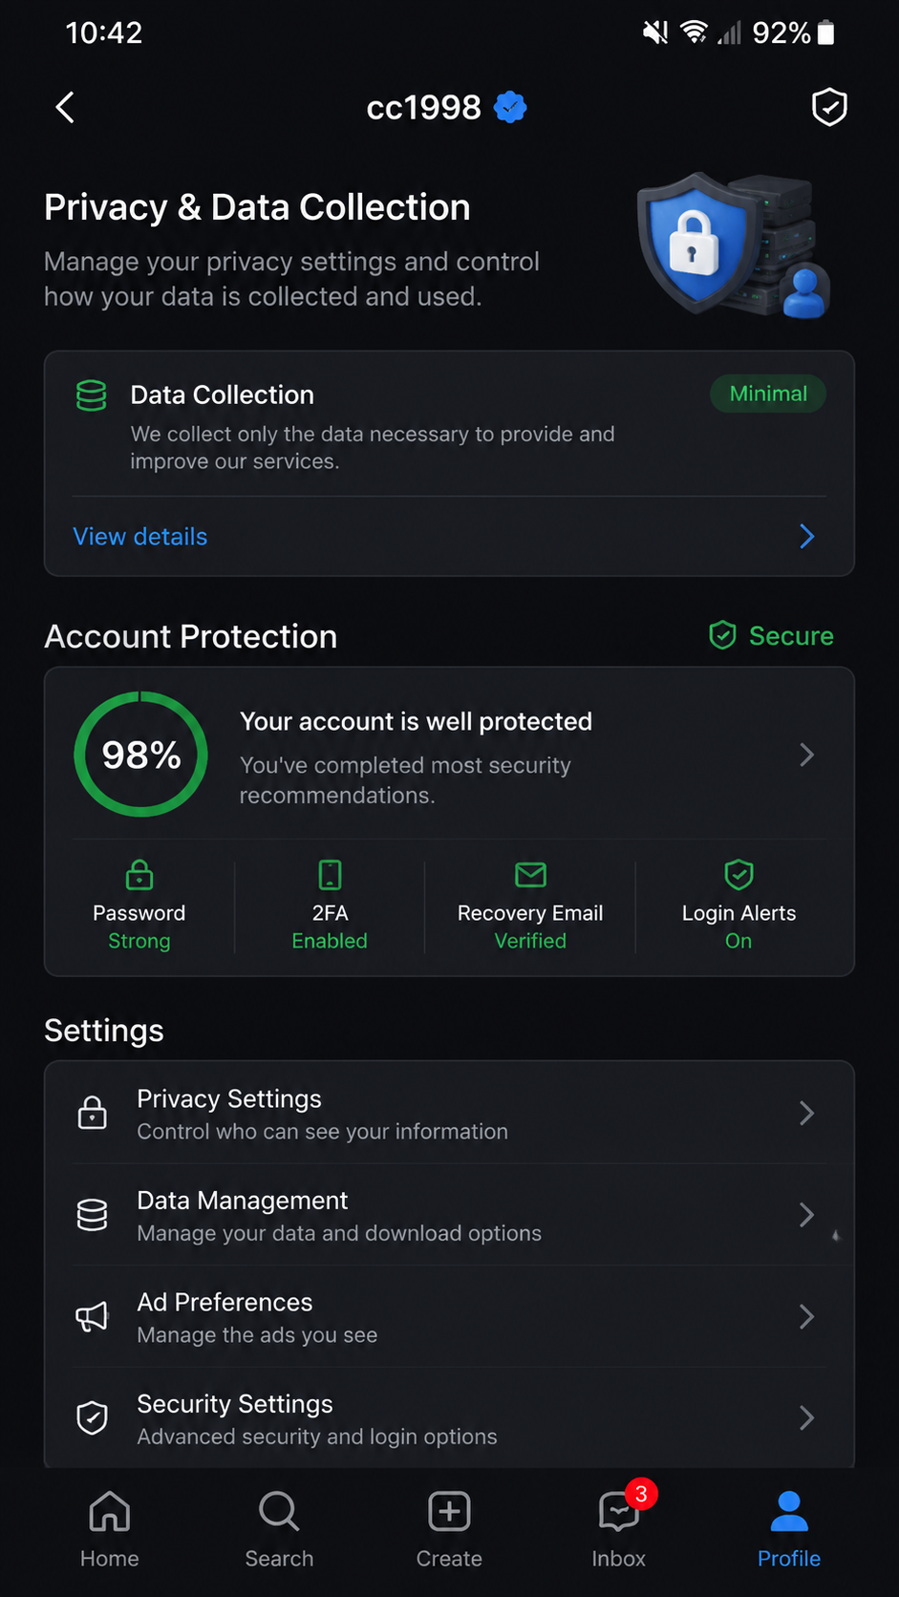Tap the back arrow icon
This screenshot has width=899, height=1597.
[65, 108]
